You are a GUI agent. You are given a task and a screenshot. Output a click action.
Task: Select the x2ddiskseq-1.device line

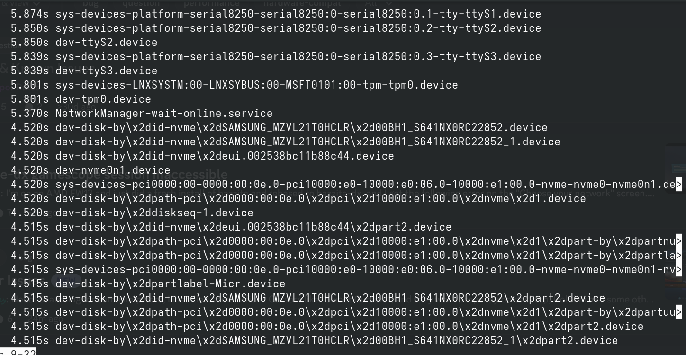click(x=132, y=213)
